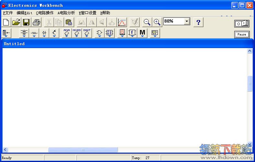Maximize the Electronics Workbench window
This screenshot has width=255, height=162.
pos(242,5)
